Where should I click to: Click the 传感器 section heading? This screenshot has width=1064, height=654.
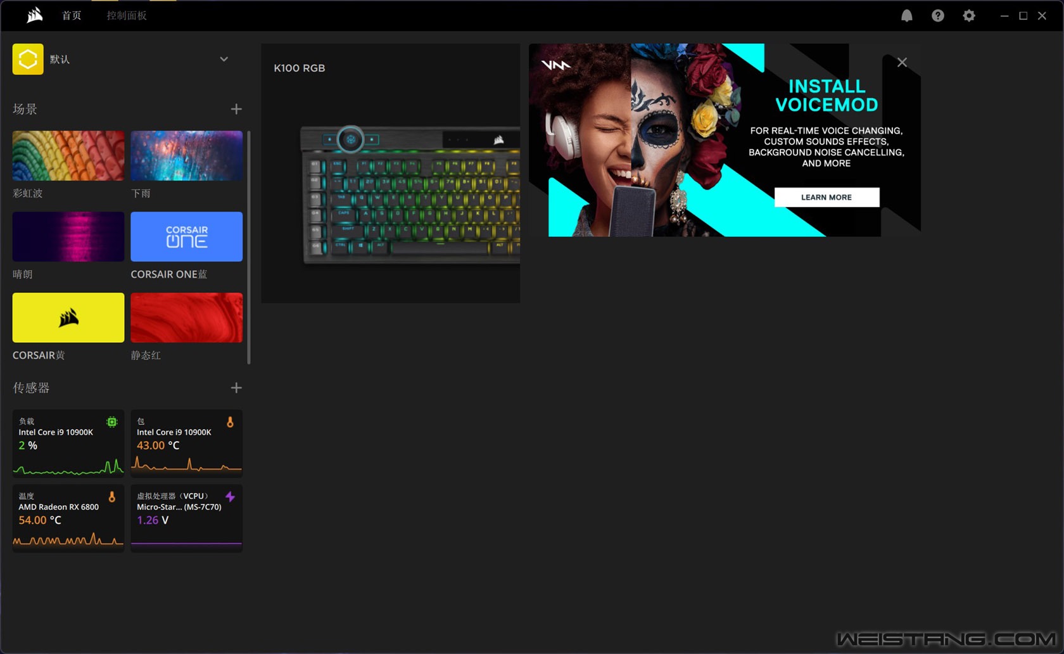(31, 388)
